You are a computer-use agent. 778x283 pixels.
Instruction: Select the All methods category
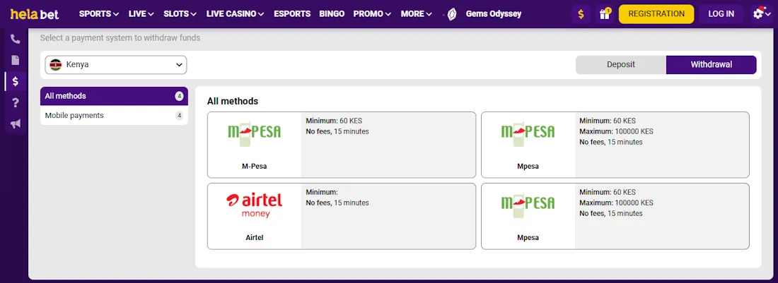114,96
